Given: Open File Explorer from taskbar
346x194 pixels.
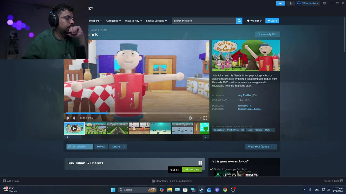Looking at the screenshot, I should pyautogui.click(x=169, y=190).
